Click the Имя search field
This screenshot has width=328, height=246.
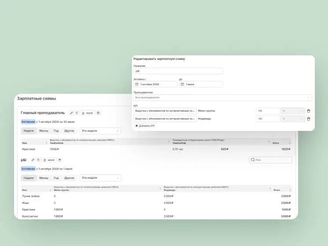(270, 160)
